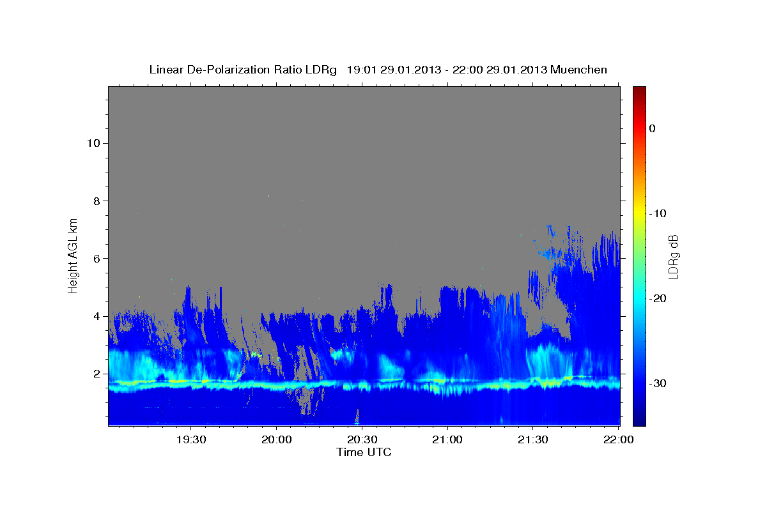Click the end time '22:00 29.01.2013' in the title

coord(500,70)
